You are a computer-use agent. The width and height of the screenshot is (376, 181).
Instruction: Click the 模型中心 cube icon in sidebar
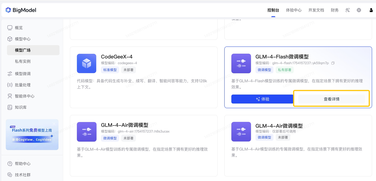click(x=10, y=39)
